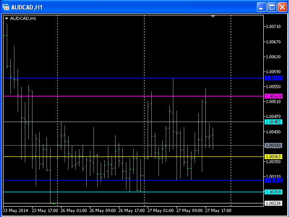
Task: Click the 1.00470 price scale value
Action: point(273,117)
